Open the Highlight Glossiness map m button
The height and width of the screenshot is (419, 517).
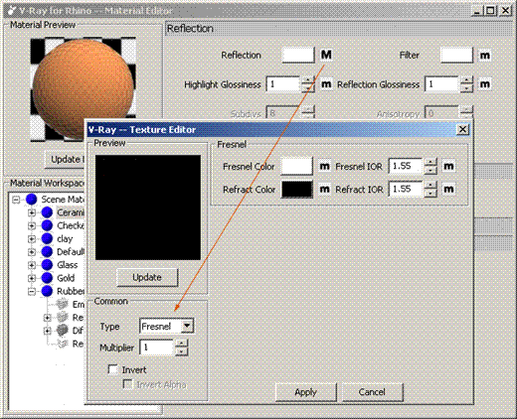point(326,84)
